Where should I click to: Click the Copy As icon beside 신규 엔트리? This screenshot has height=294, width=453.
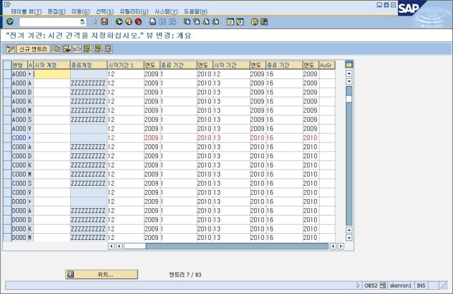pyautogui.click(x=57, y=49)
